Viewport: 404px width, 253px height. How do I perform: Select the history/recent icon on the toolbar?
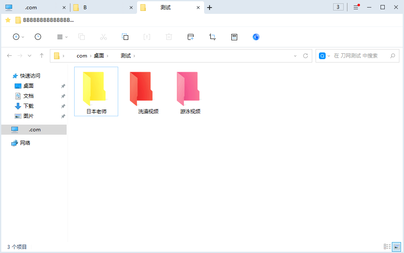(x=38, y=37)
